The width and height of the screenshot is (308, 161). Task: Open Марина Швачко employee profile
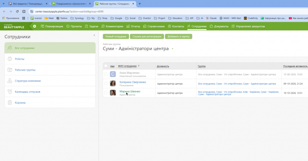click(130, 92)
